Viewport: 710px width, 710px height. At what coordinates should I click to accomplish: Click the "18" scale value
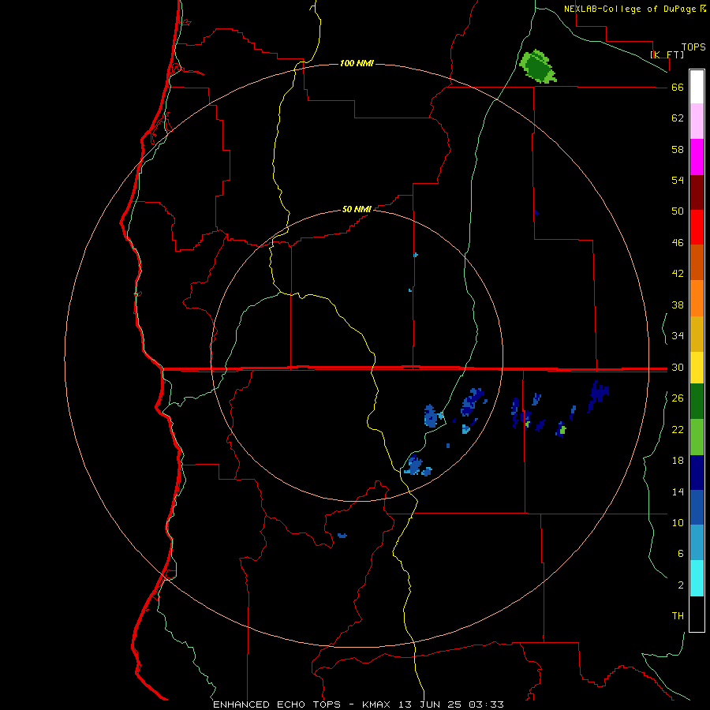tap(678, 461)
